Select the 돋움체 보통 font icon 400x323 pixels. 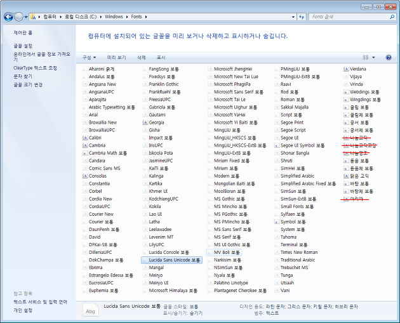(x=346, y=169)
